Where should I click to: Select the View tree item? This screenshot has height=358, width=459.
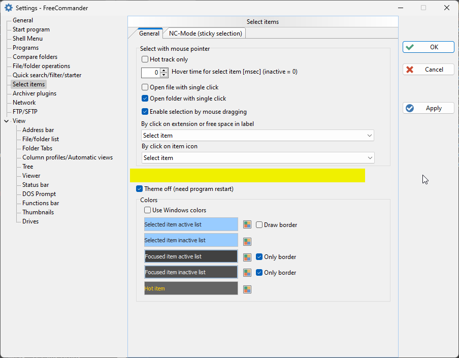pyautogui.click(x=19, y=121)
